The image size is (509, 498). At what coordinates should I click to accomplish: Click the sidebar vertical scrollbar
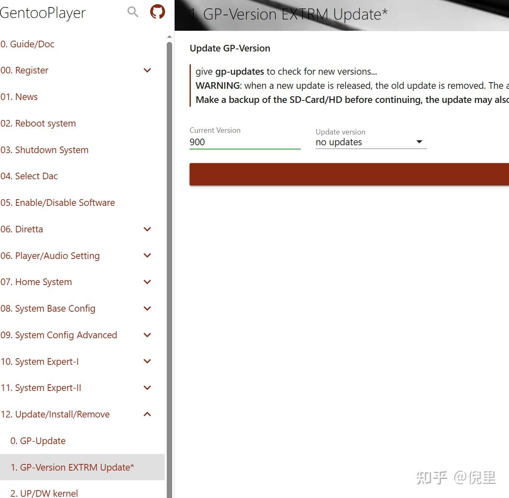tap(169, 270)
